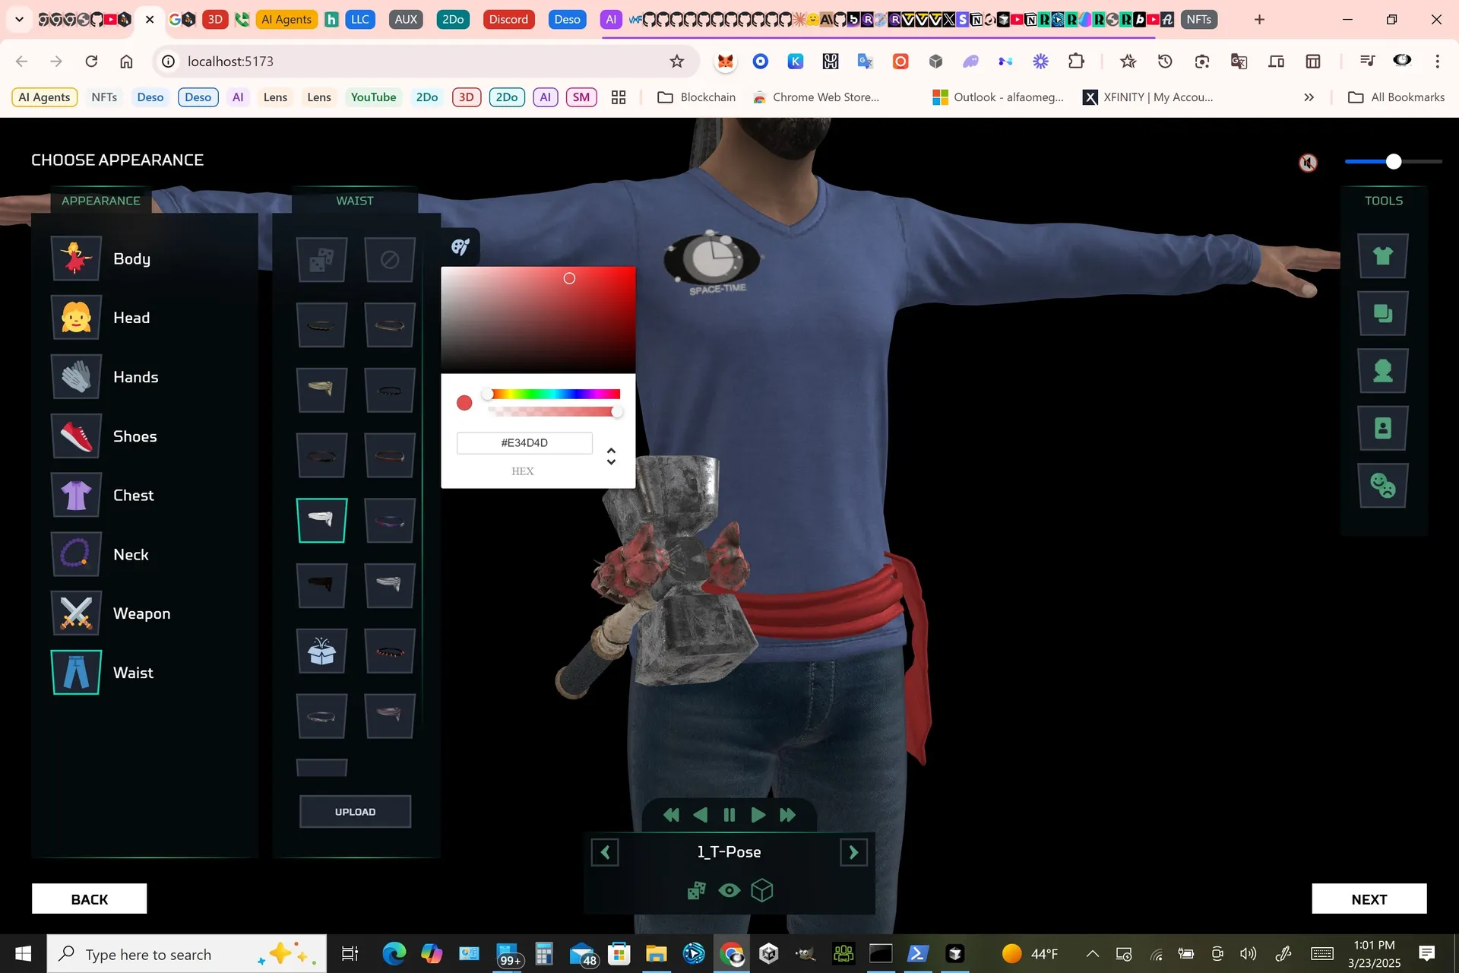Open the AI Agents bookmark
This screenshot has width=1459, height=973.
[x=44, y=97]
